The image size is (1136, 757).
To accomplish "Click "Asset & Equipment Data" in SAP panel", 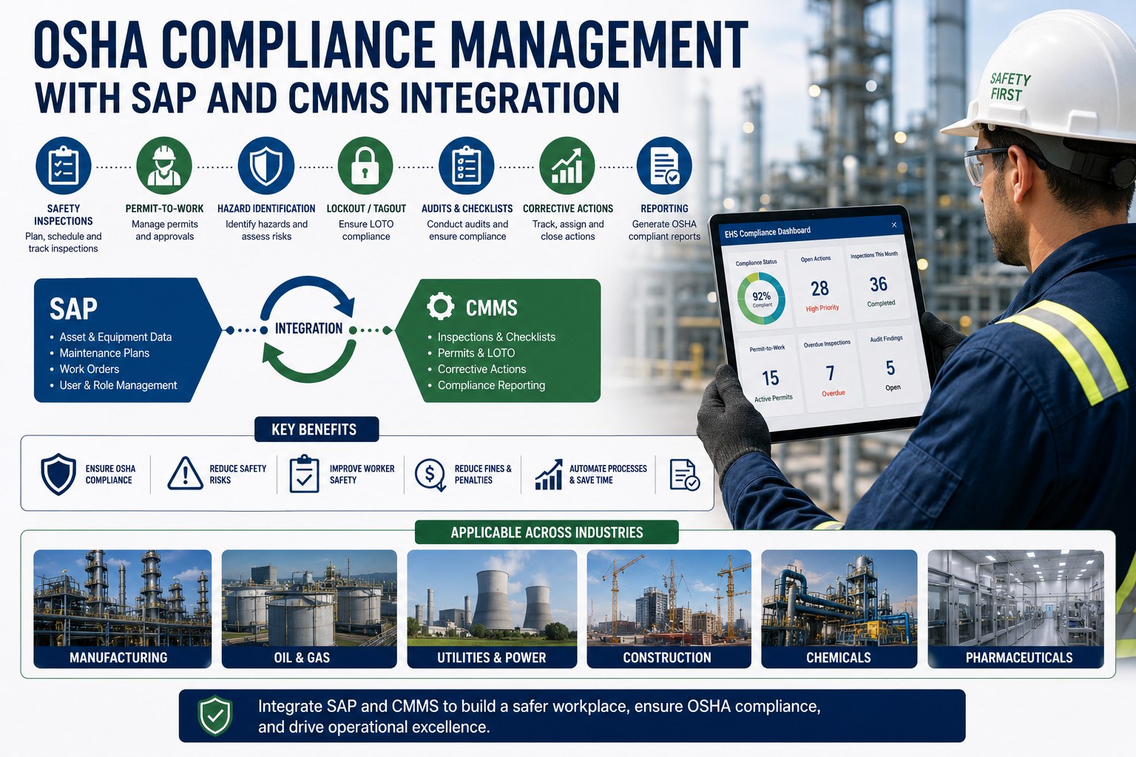I will tap(115, 337).
